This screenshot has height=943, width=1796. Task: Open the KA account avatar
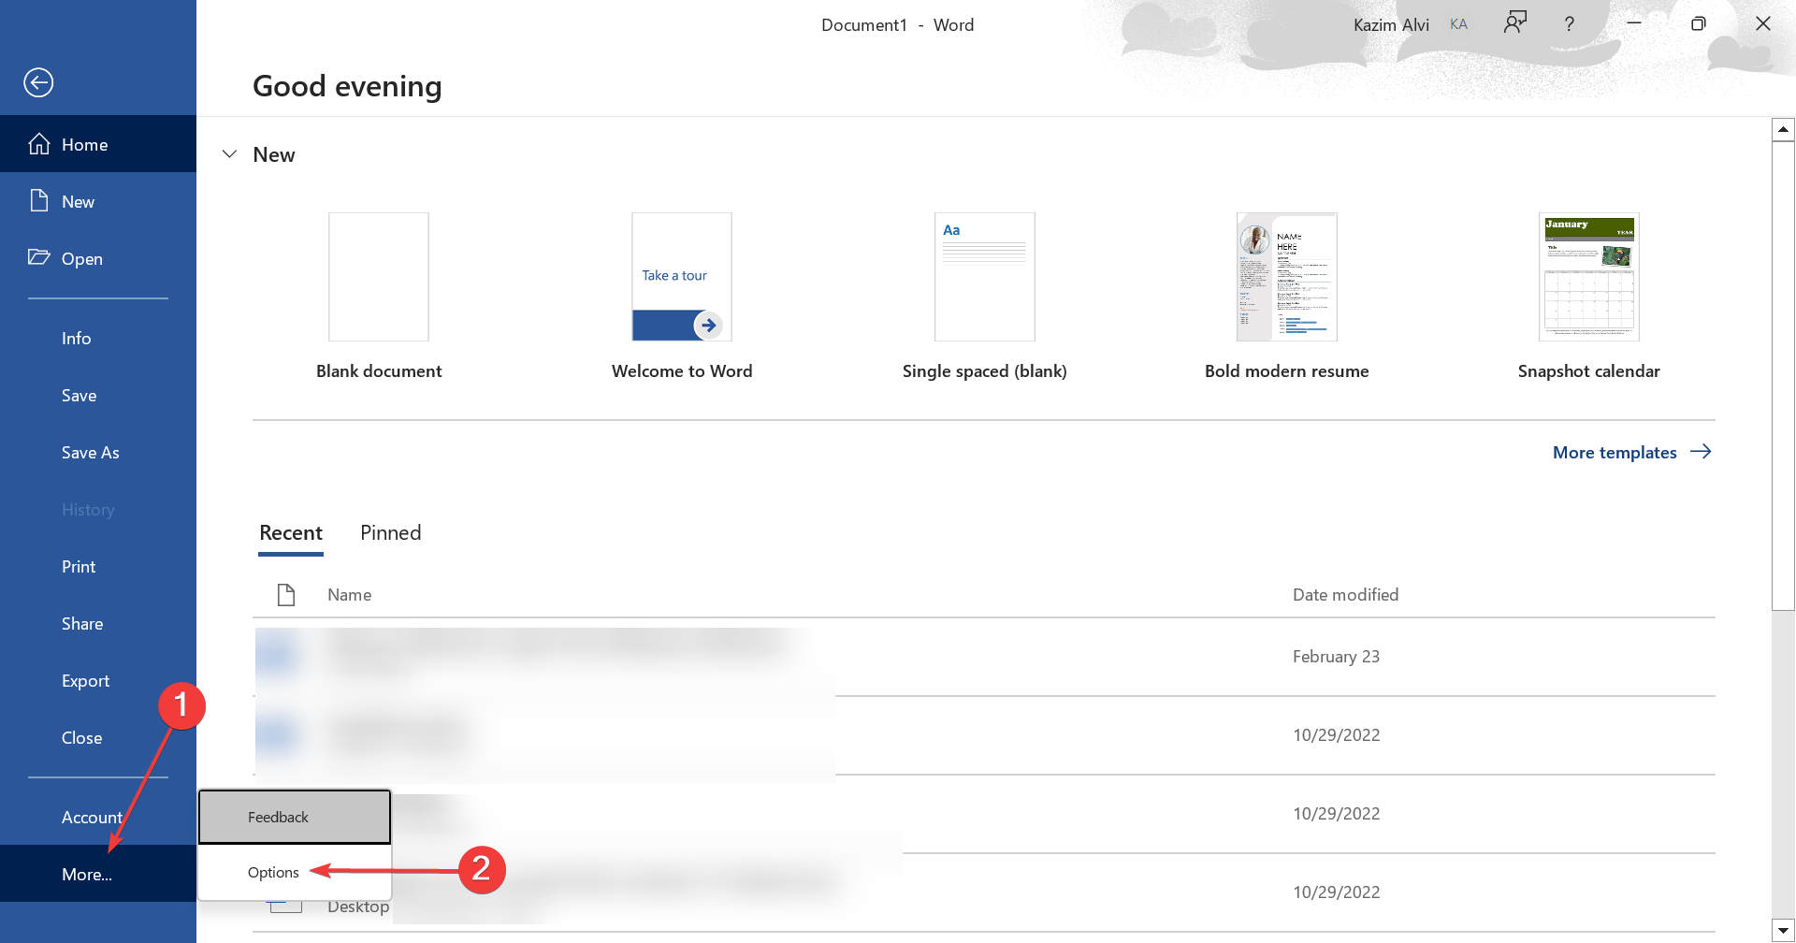(x=1459, y=24)
